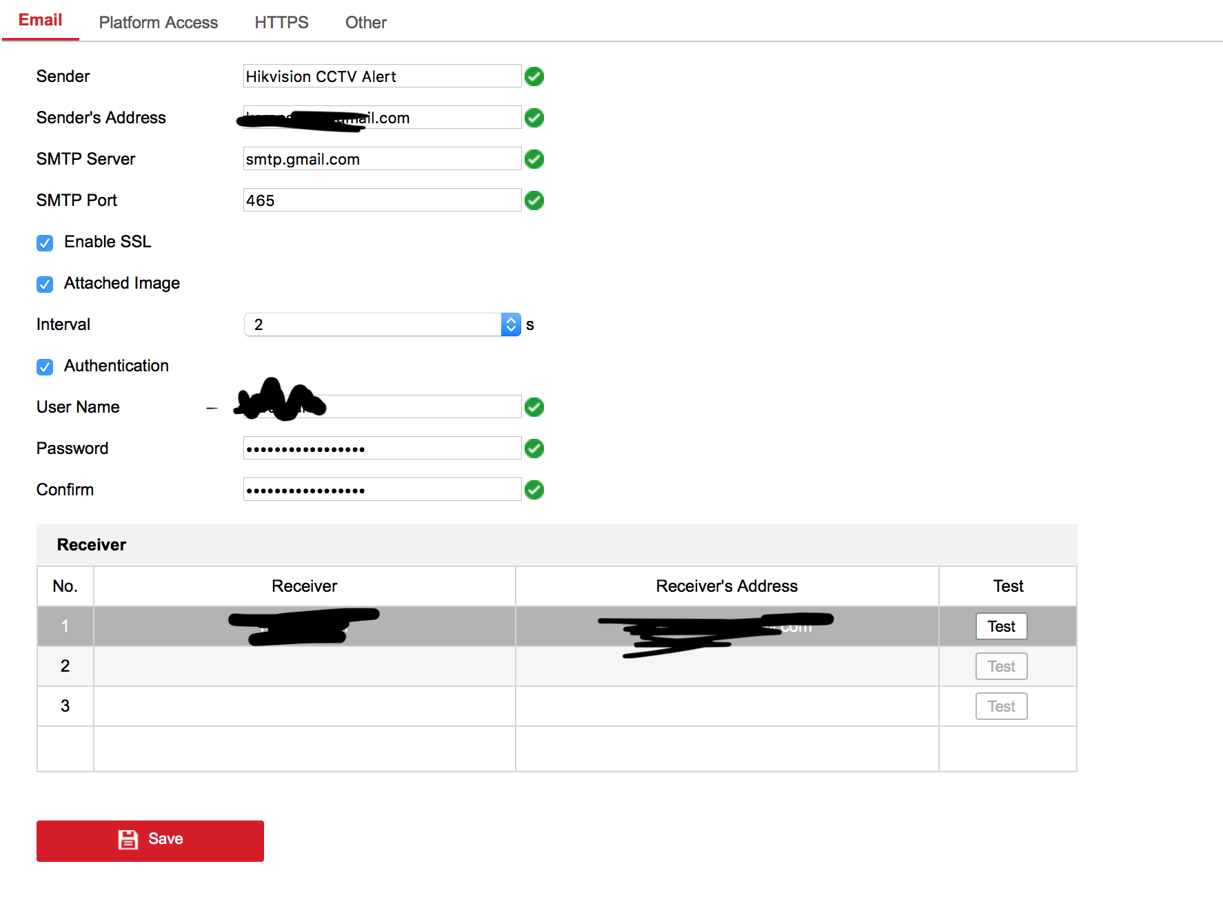Click the green checkmark next to SMTP Port
This screenshot has height=908, width=1223.
[534, 200]
